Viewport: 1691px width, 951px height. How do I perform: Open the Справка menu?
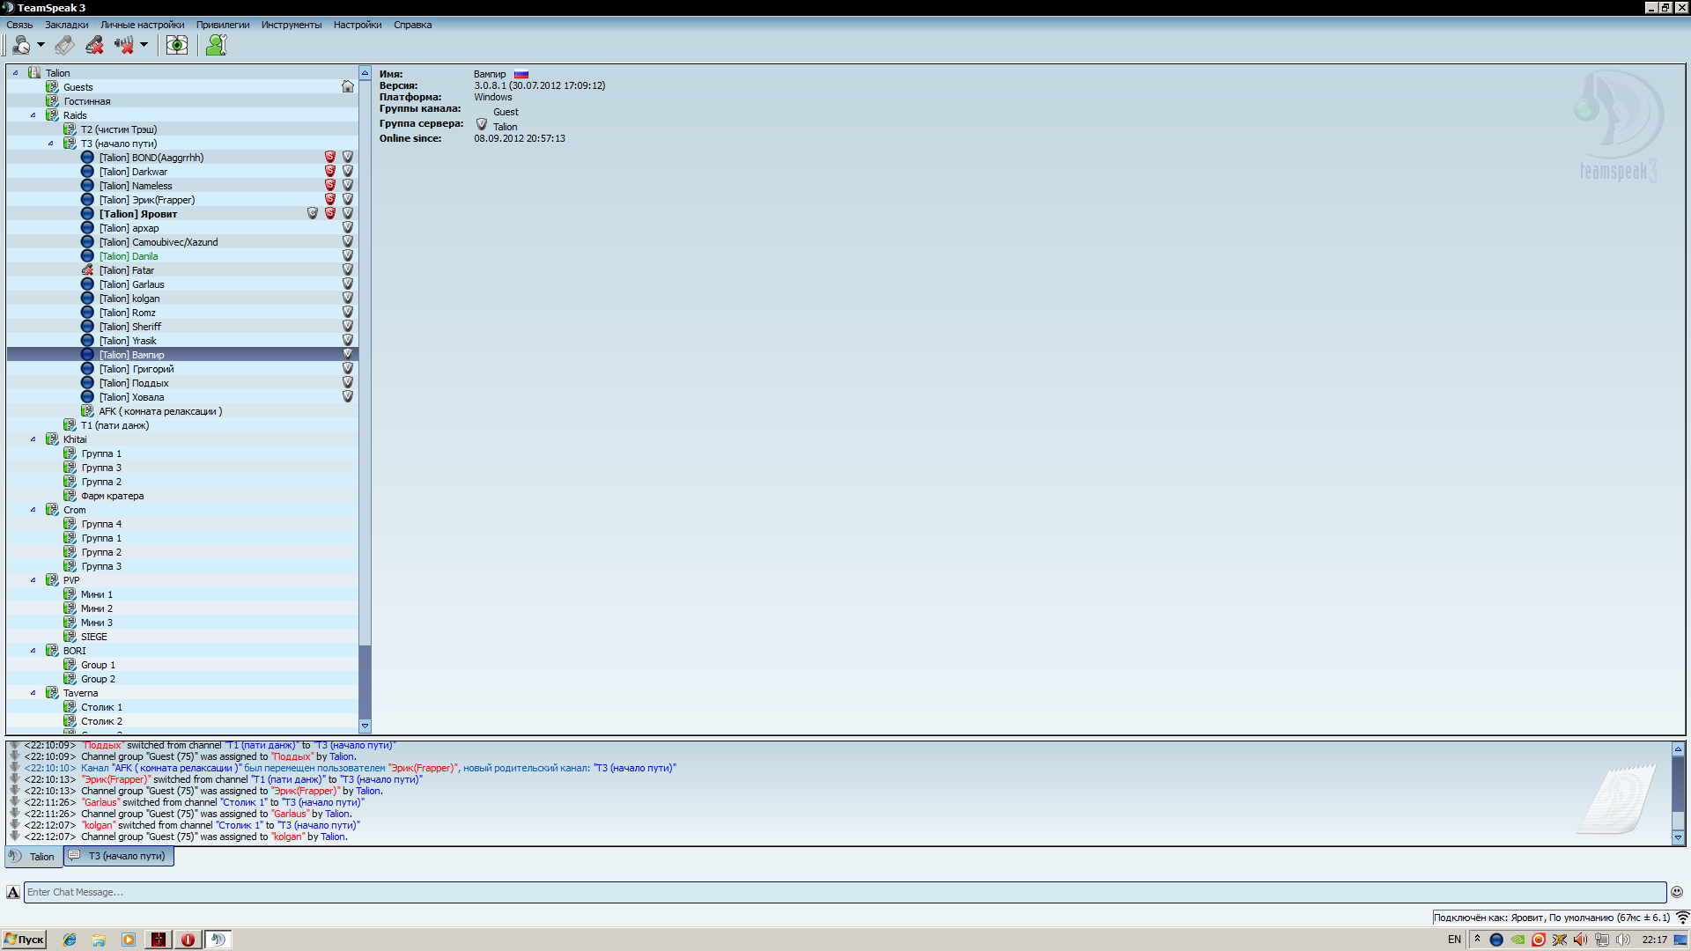(x=412, y=25)
